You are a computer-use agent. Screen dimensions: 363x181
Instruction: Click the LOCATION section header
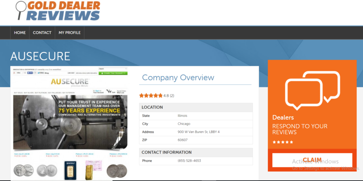[x=196, y=107]
